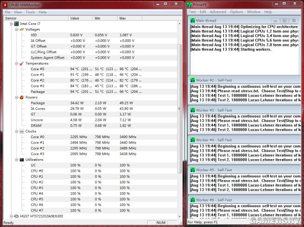This screenshot has height=227, width=304.
Task: Click the Intel Core i7 chip icon
Action: [17, 24]
